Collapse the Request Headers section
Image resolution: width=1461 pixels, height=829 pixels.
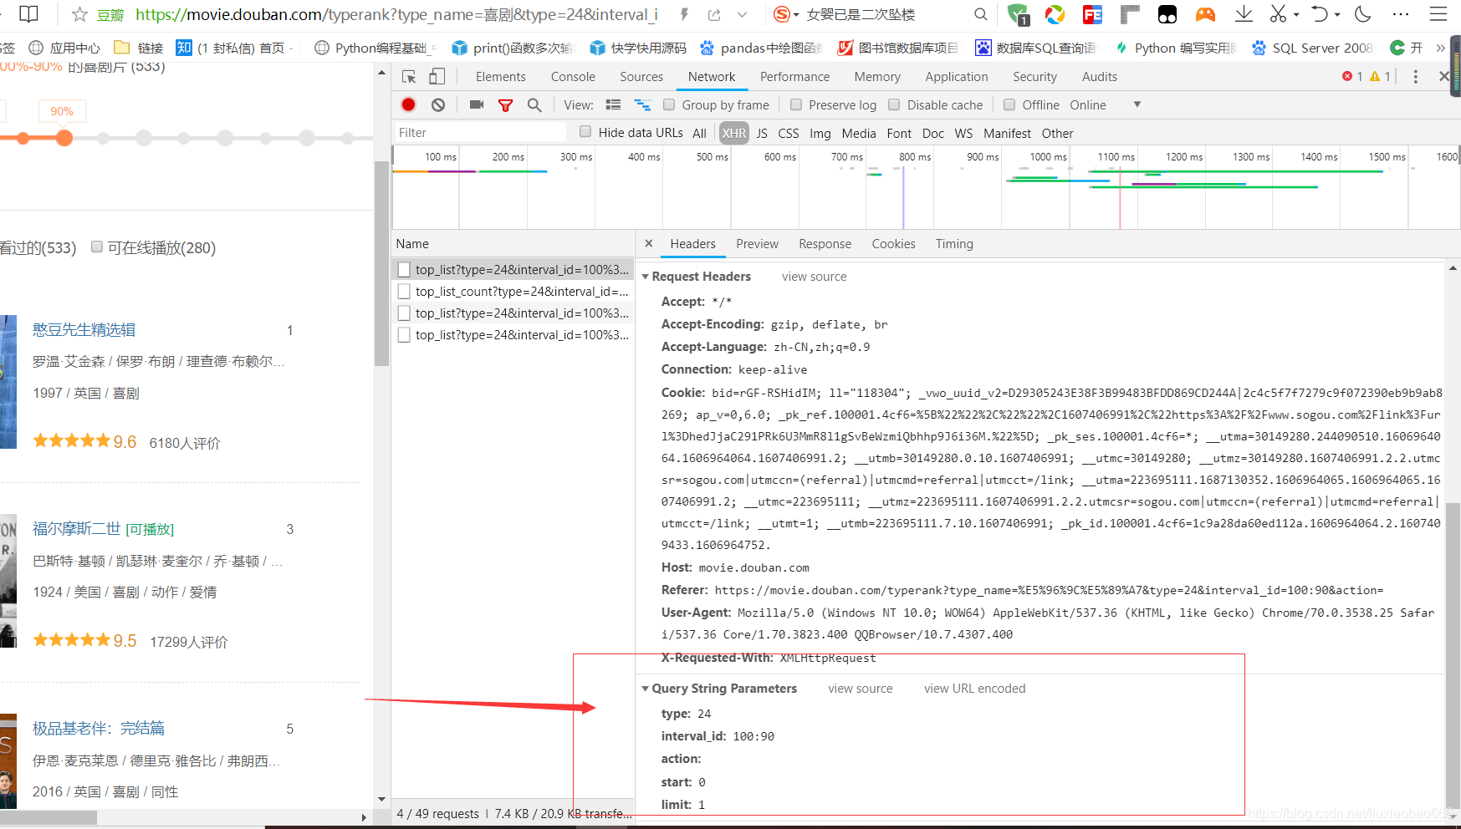[x=646, y=277]
